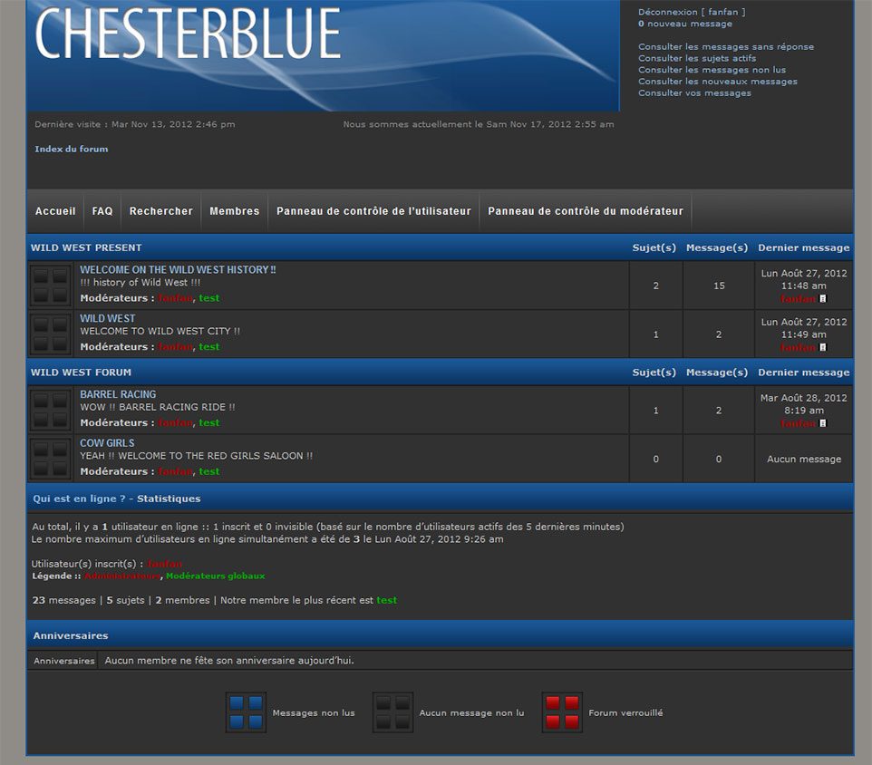Open the COW GIRLS forum link

107,443
